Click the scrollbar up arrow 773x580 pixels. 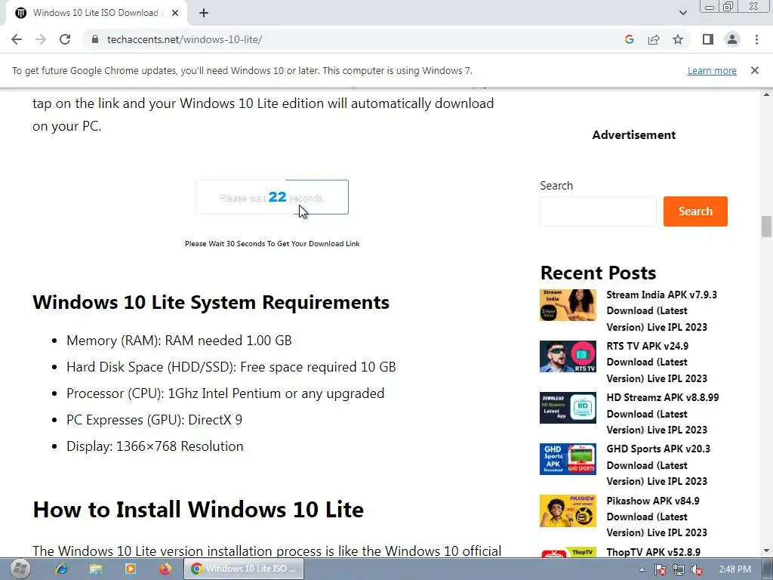[x=766, y=94]
